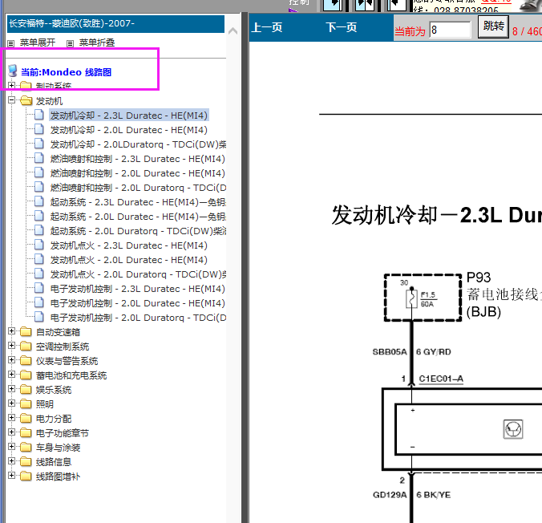Collapse the 发动机 folder node
The image size is (542, 523).
11,100
